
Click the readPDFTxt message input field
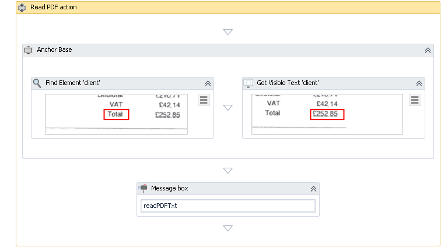pos(228,206)
